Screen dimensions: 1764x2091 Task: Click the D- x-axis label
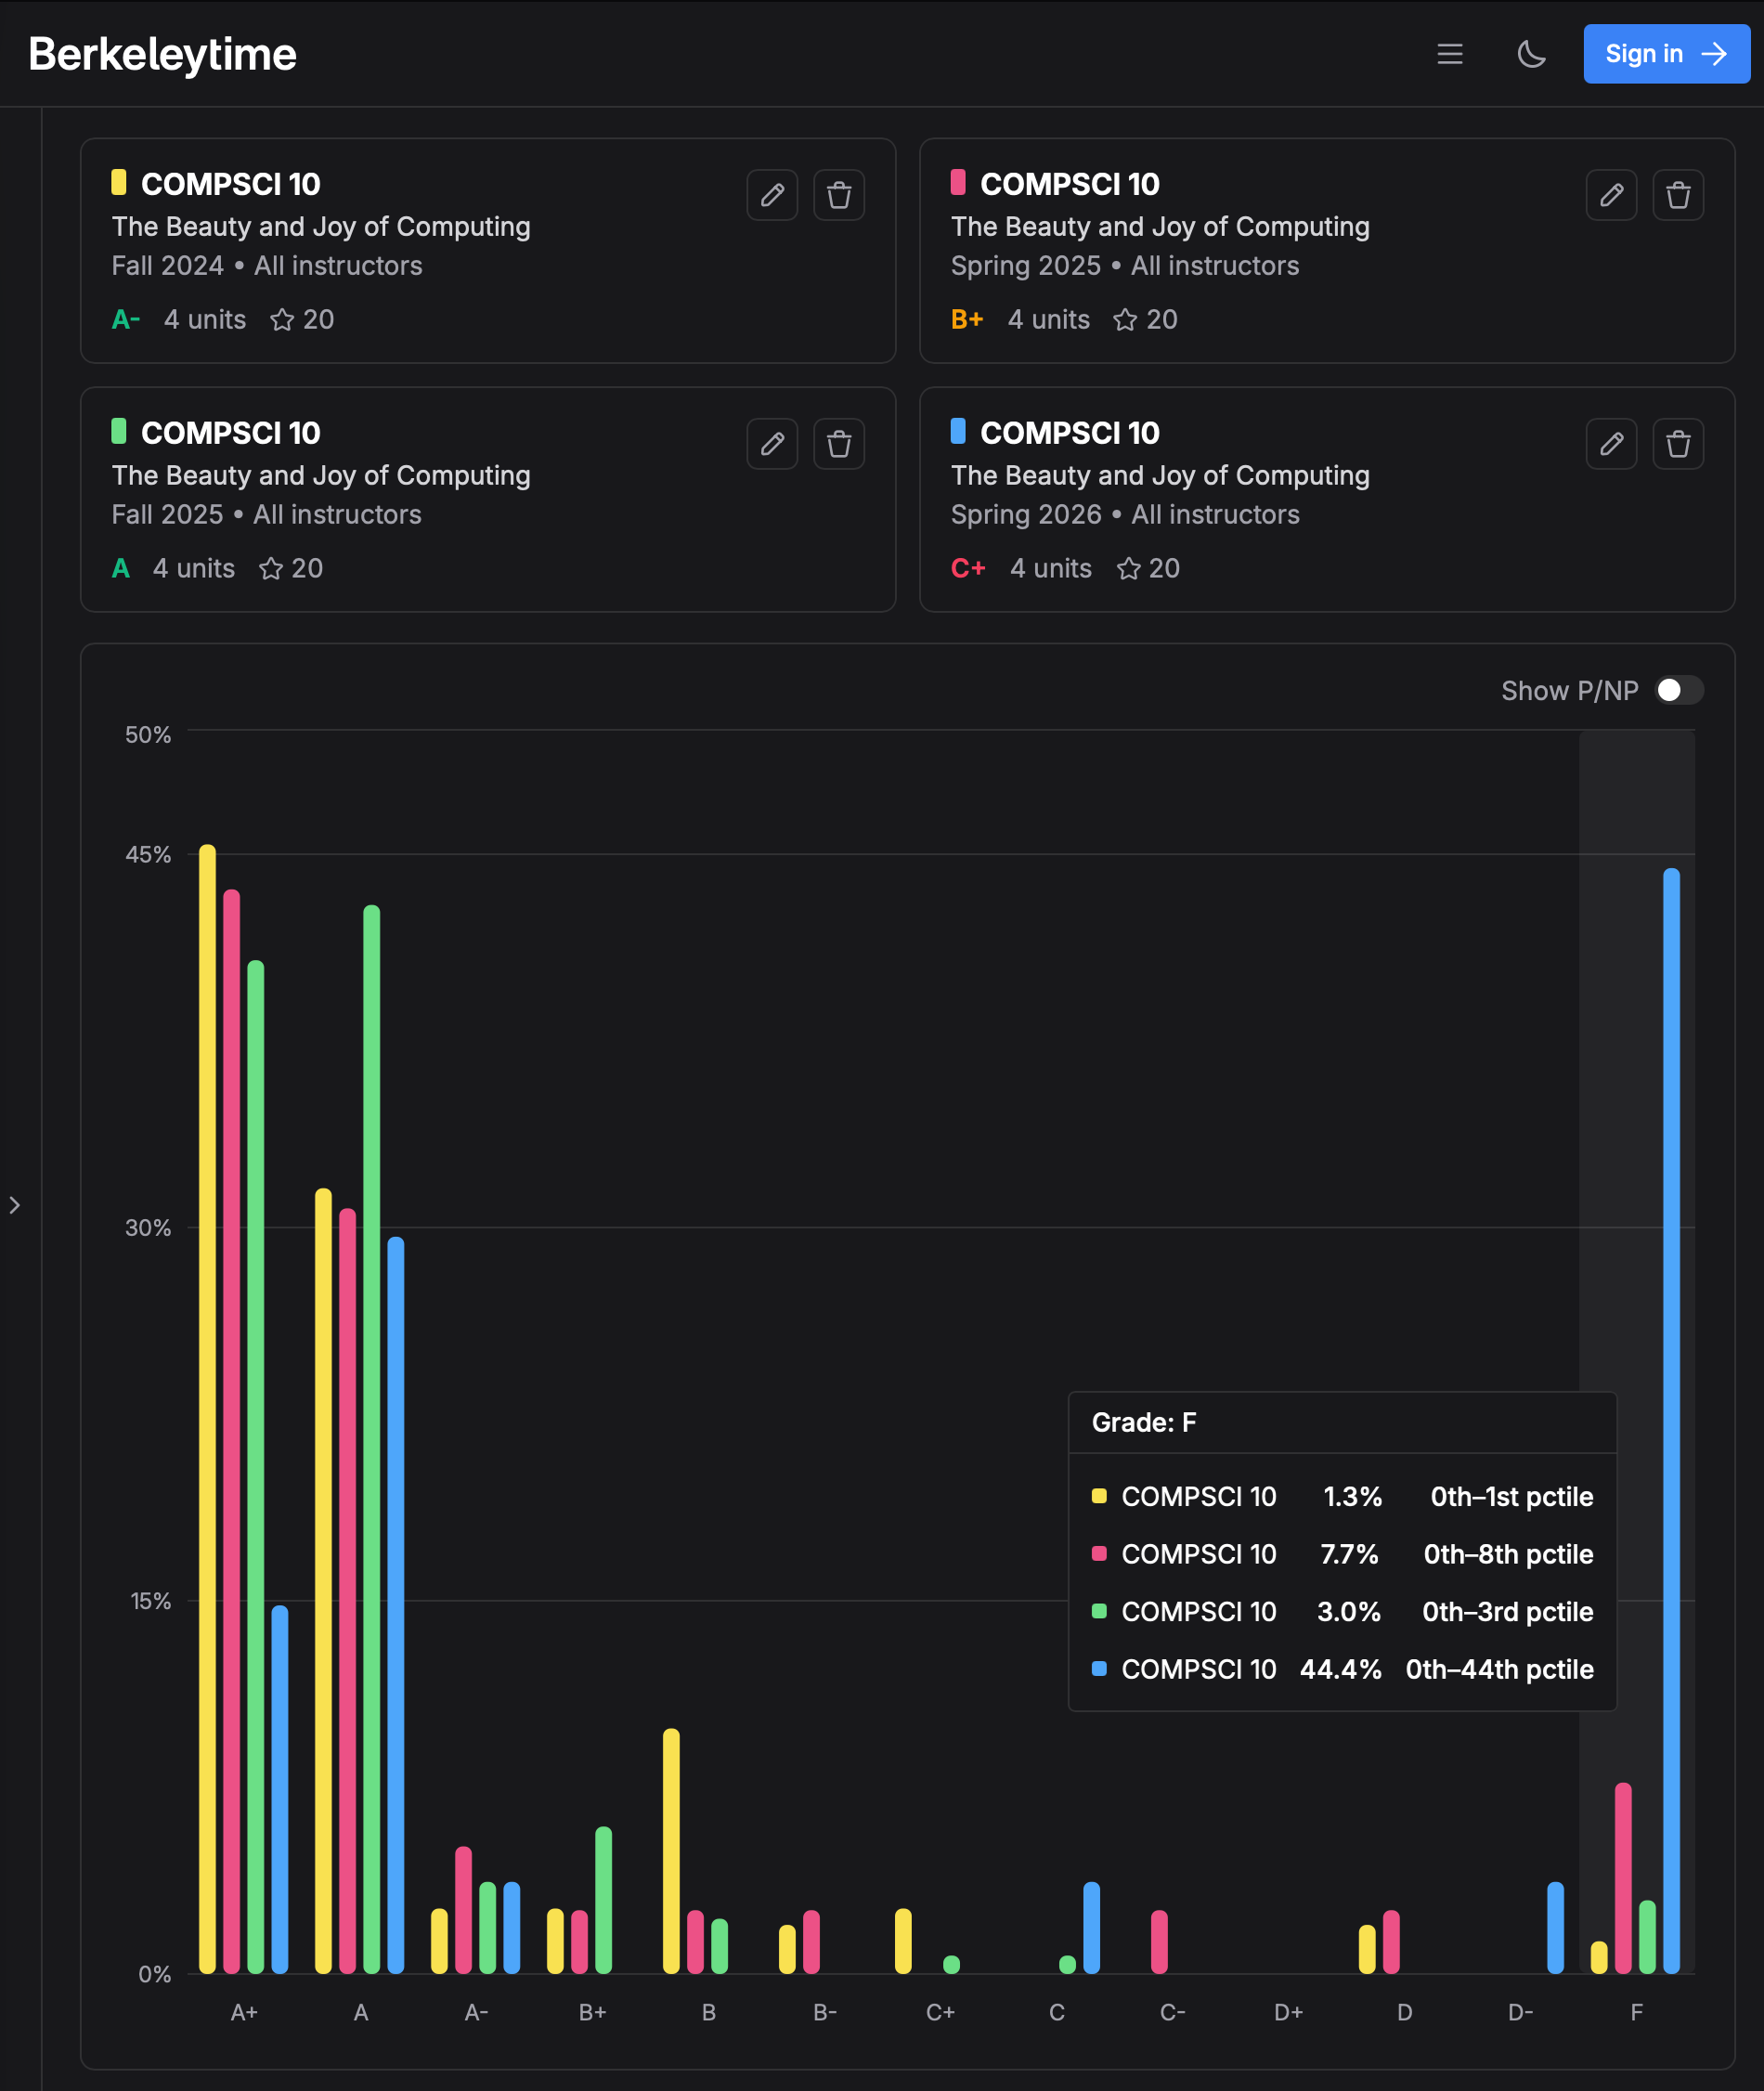coord(1520,2012)
